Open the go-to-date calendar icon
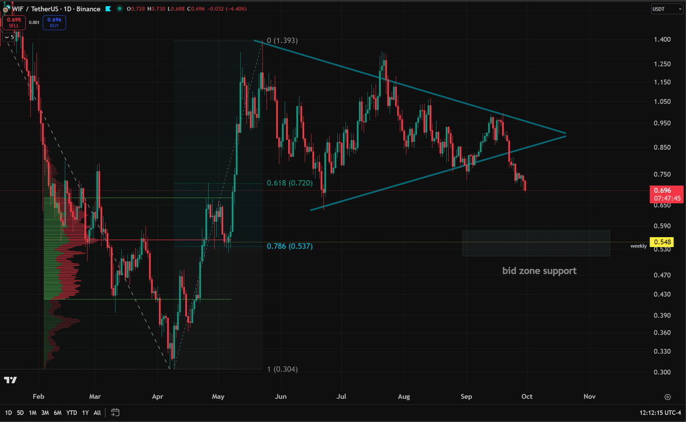The image size is (686, 422). pyautogui.click(x=115, y=412)
